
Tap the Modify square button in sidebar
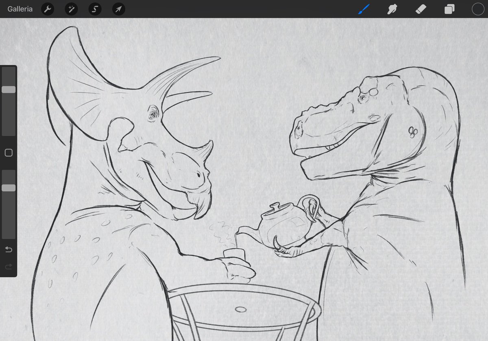(9, 153)
